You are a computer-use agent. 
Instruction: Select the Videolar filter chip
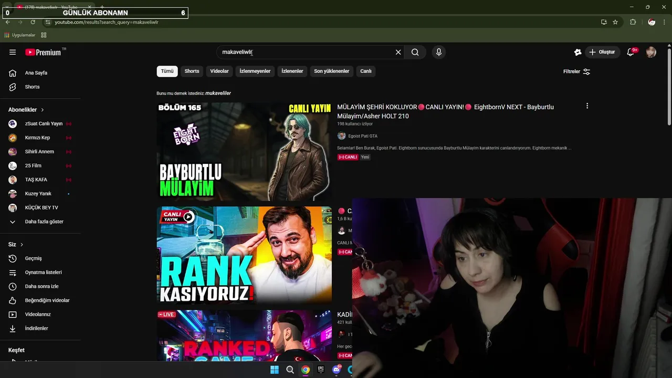[x=219, y=71]
